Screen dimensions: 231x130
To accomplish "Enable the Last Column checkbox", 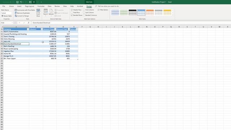I will coord(84,13).
